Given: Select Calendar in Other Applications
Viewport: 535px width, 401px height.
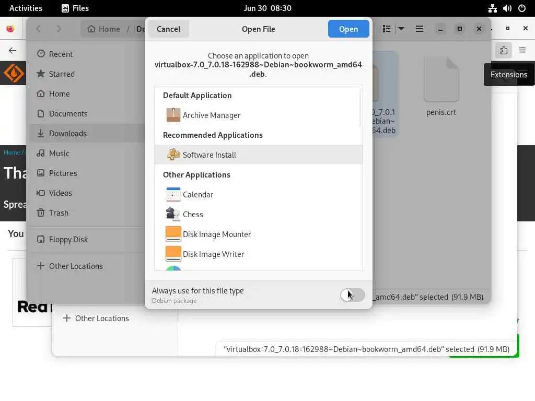Looking at the screenshot, I should coord(258,194).
